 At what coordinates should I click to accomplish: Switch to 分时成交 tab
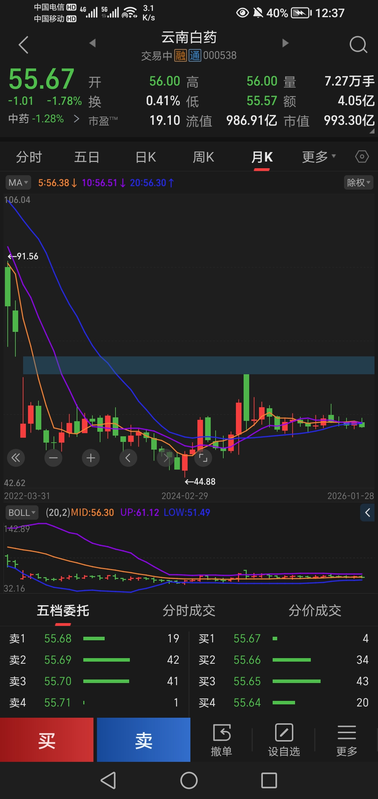pyautogui.click(x=189, y=610)
